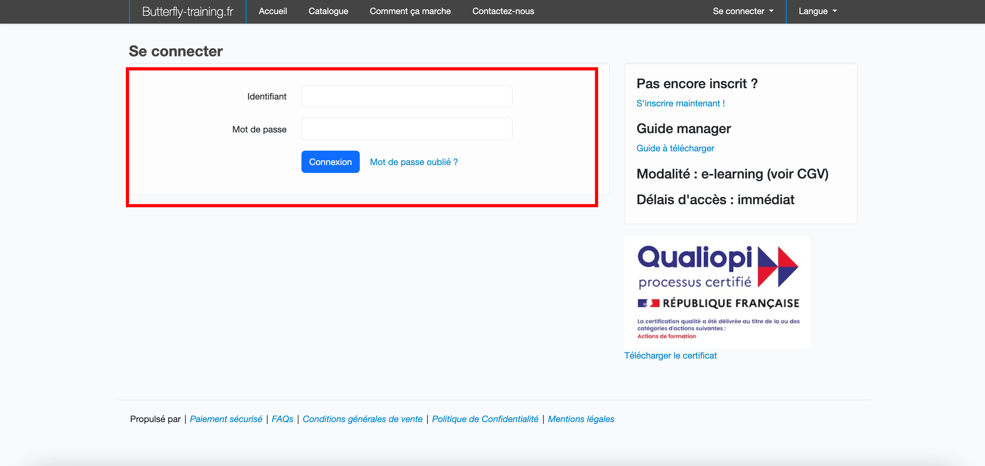Click the Qualiopi certification image
Image resolution: width=985 pixels, height=466 pixels.
click(x=716, y=292)
